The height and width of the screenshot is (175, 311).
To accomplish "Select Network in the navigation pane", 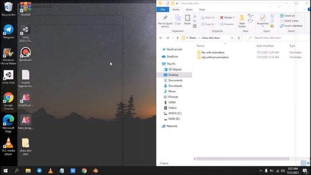I will tap(170, 126).
